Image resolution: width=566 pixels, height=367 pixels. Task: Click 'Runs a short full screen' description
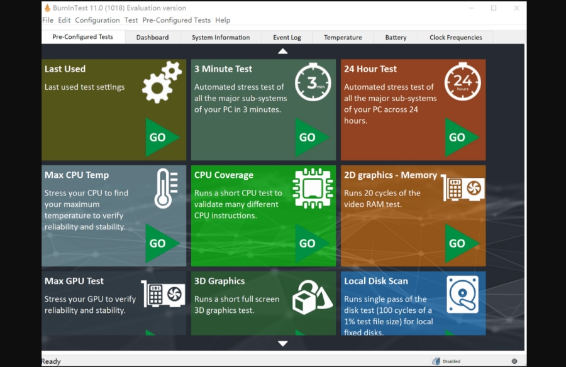[x=237, y=299]
